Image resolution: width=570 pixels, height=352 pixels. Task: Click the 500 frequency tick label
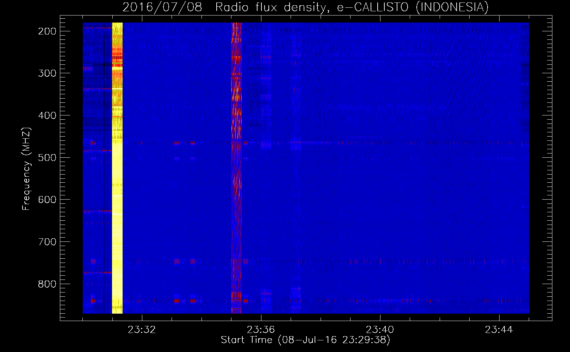click(47, 157)
